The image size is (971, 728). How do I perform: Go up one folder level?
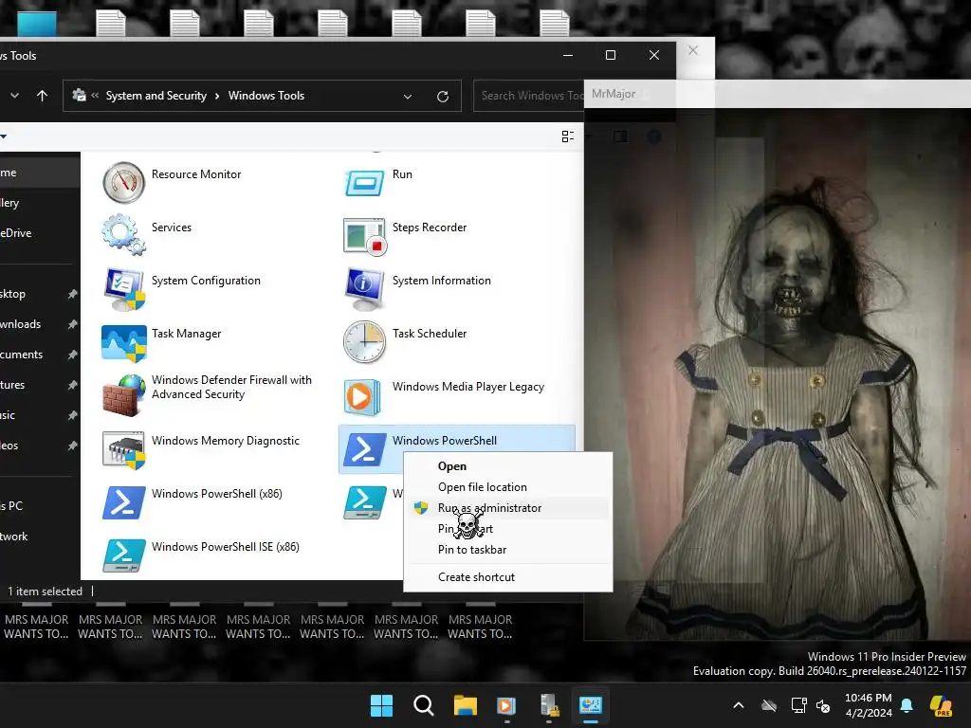pos(42,96)
